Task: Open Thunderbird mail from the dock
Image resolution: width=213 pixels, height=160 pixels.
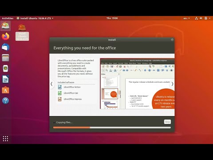Action: coord(5,47)
